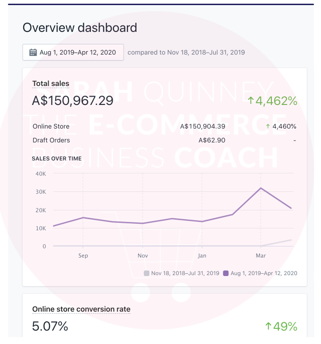Image resolution: width=321 pixels, height=344 pixels.
Task: Click the 5.07% conversion rate value
Action: click(50, 326)
